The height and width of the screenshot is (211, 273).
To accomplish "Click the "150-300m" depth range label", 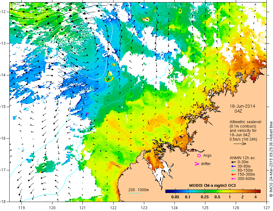I will click(246, 174).
